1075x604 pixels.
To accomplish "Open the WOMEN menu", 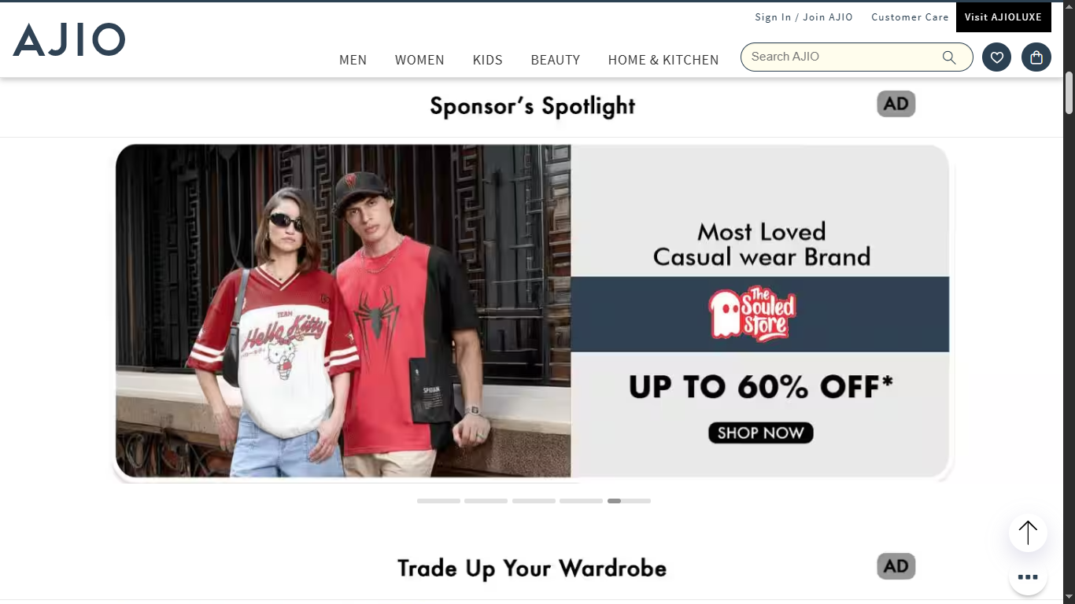I will tap(419, 60).
